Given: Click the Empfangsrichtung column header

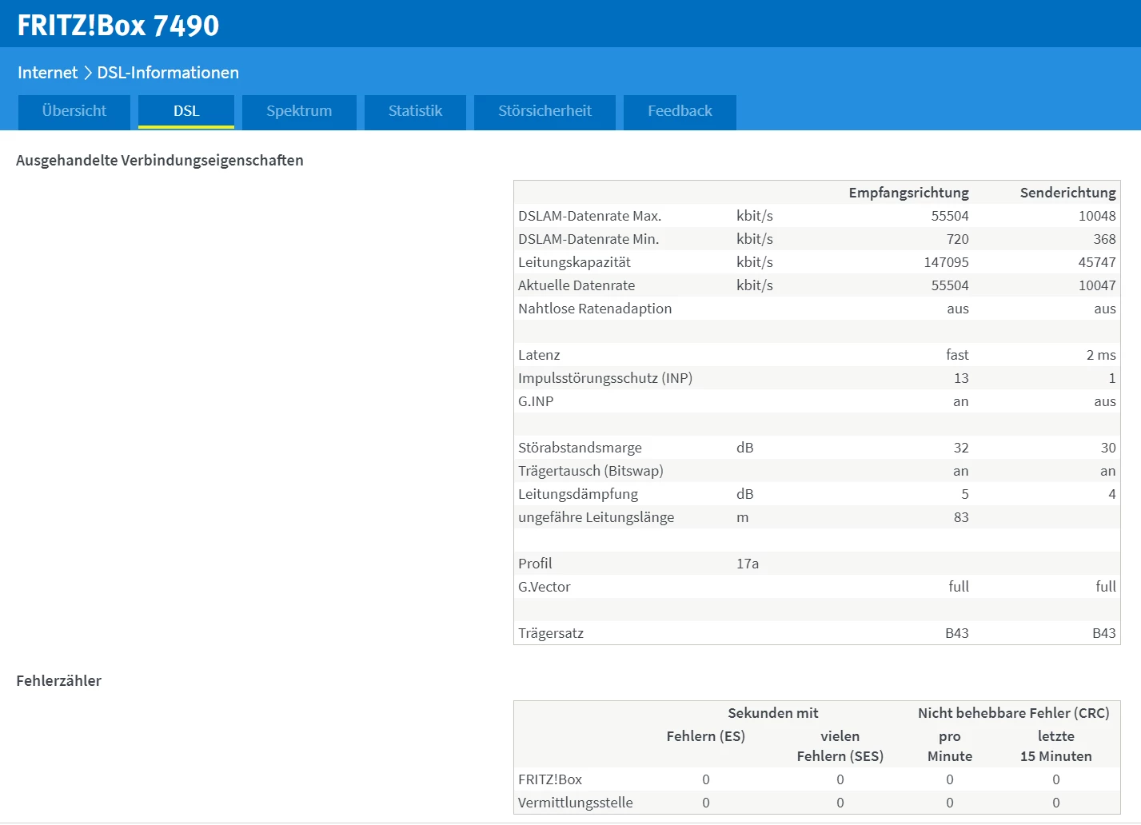Looking at the screenshot, I should pyautogui.click(x=908, y=193).
